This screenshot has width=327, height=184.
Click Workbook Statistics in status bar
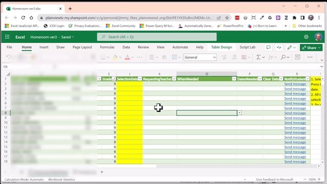coord(61,179)
